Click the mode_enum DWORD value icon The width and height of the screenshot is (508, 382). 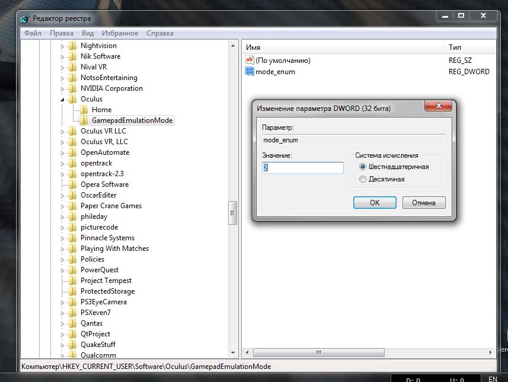click(x=249, y=71)
